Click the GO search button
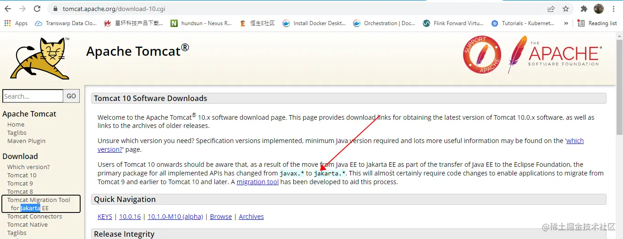Screen dimensions: 623x239 click(71, 96)
